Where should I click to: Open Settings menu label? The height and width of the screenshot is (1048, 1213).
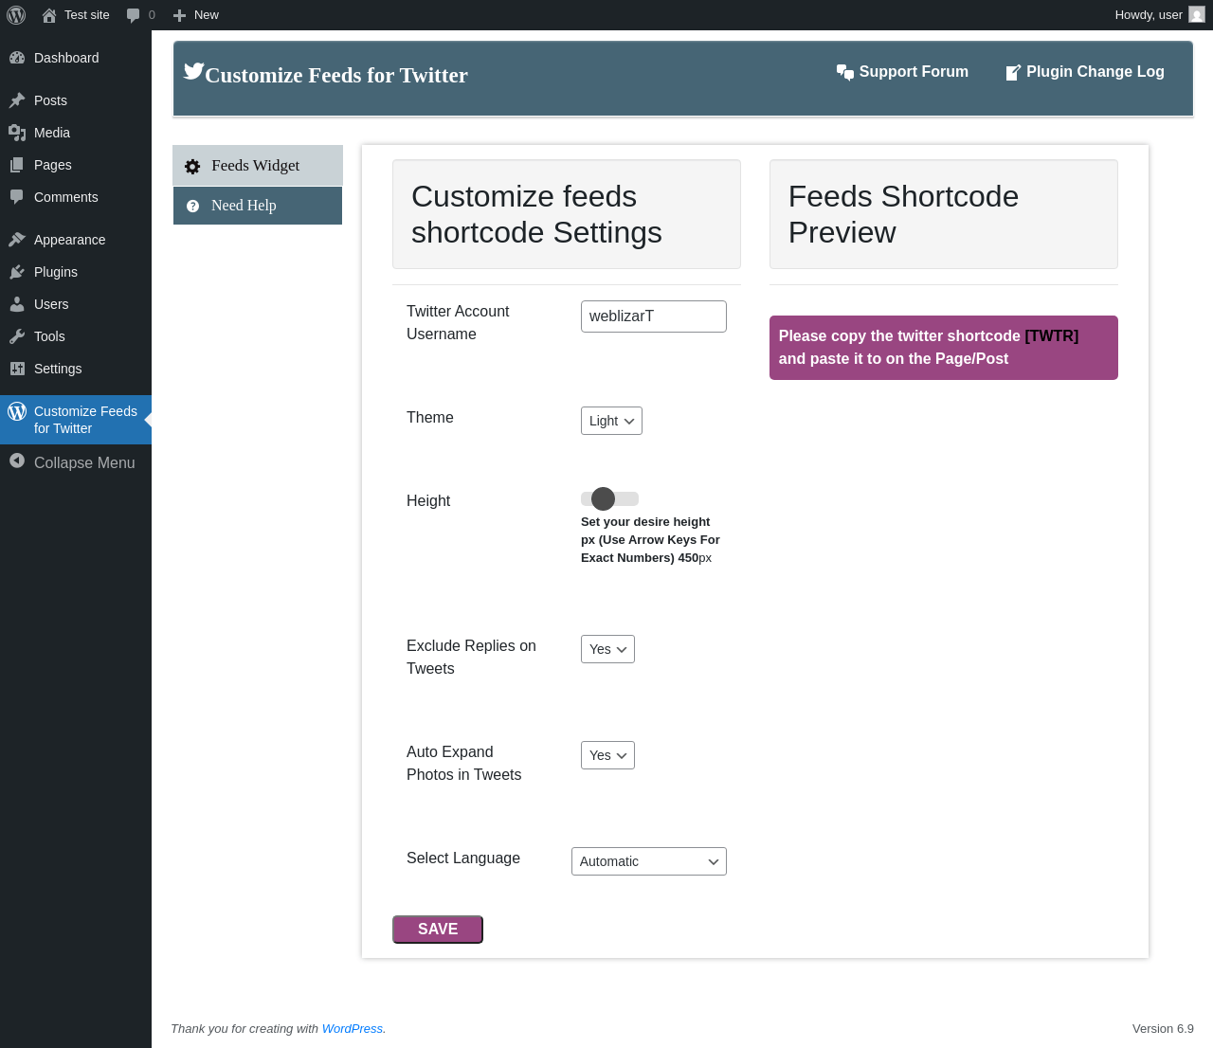tap(58, 369)
